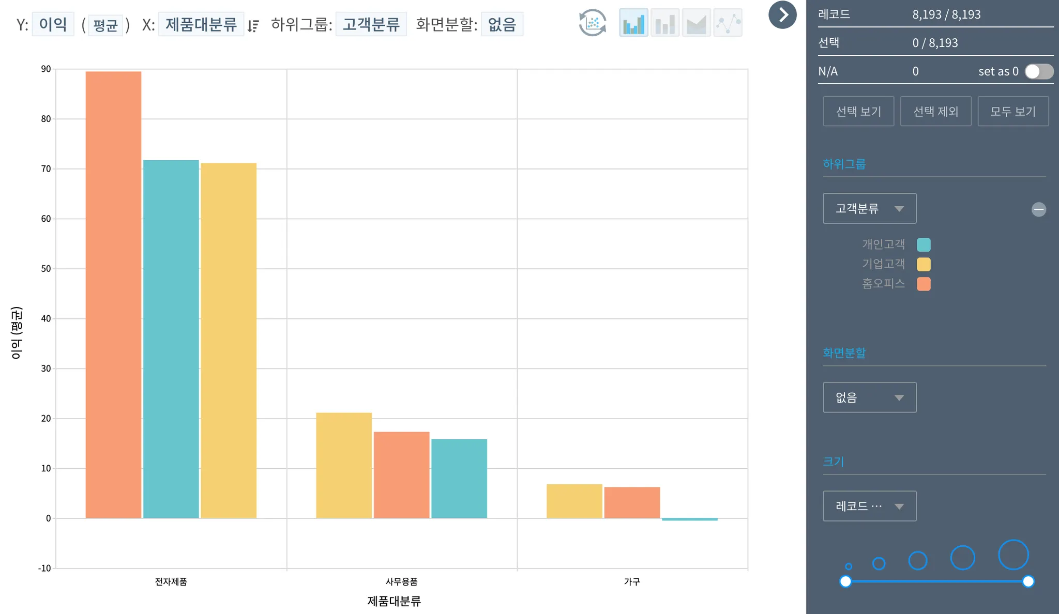Click the refresh scatter chart icon
1059x614 pixels.
tap(592, 23)
